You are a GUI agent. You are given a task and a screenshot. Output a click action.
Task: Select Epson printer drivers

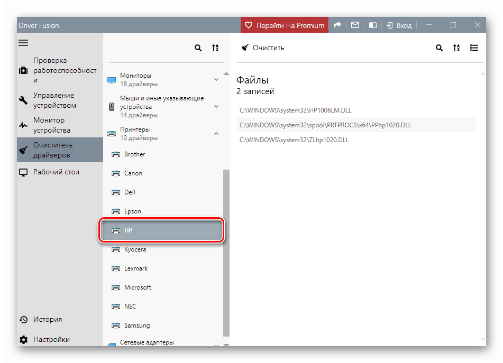163,211
